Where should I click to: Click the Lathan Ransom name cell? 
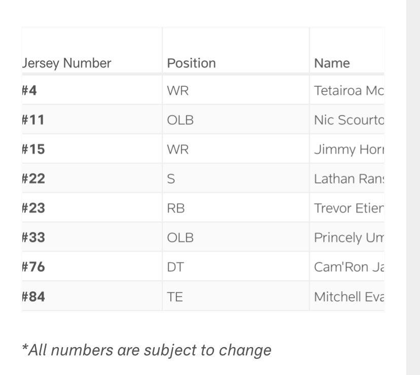click(x=347, y=178)
